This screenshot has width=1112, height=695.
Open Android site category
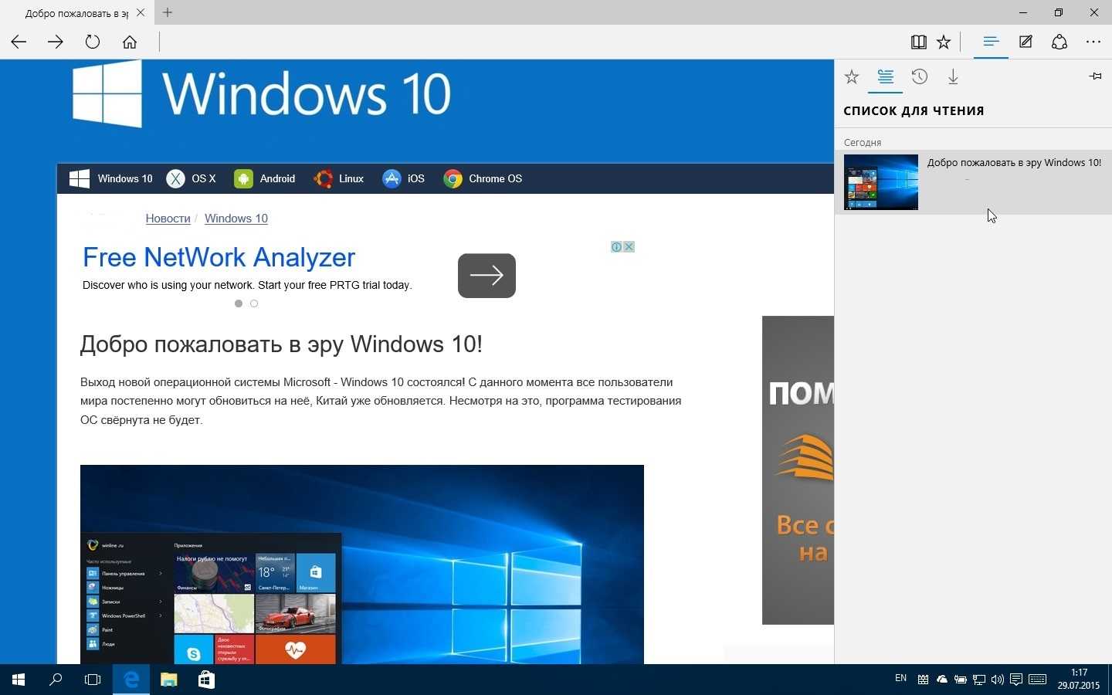[x=264, y=178]
